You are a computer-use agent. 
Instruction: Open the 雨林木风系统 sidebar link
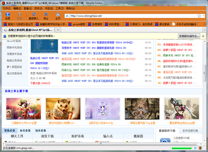coord(14,48)
